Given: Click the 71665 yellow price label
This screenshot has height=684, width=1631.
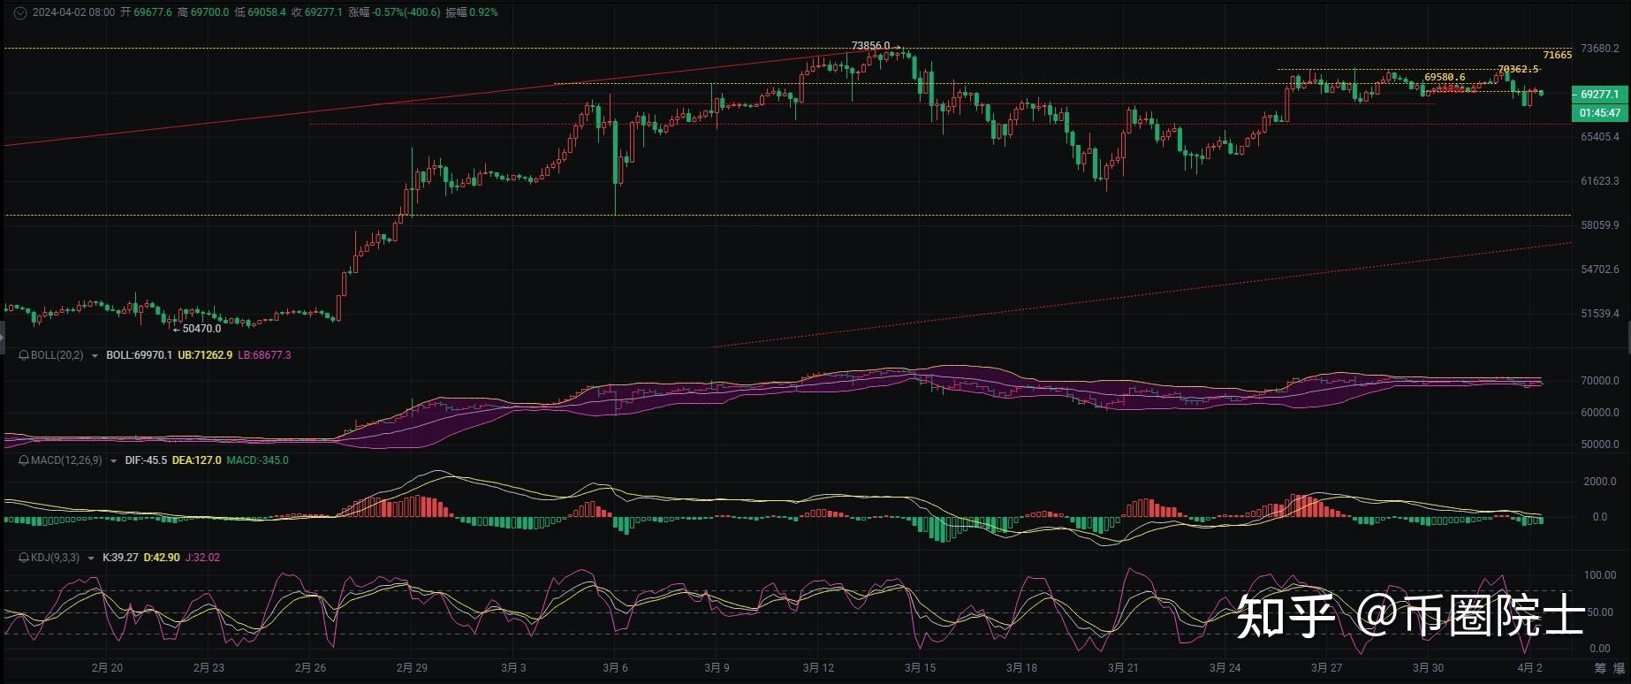Looking at the screenshot, I should (1558, 55).
